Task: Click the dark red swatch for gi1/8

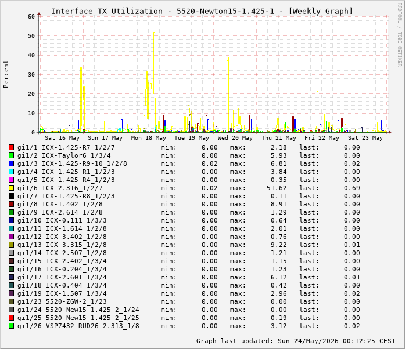Action: (11, 204)
